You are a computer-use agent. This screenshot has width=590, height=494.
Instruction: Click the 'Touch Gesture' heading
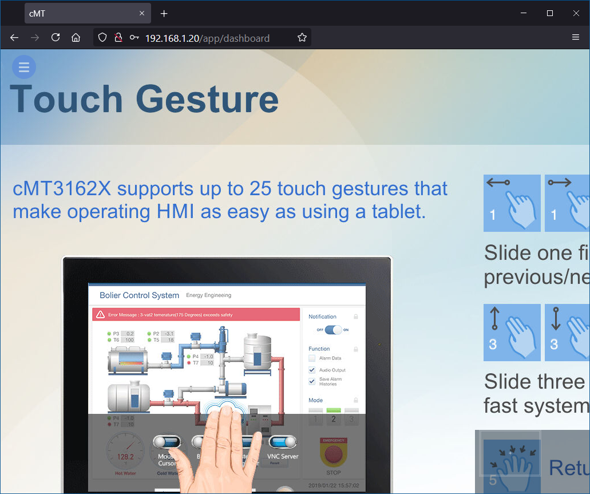[x=144, y=99]
